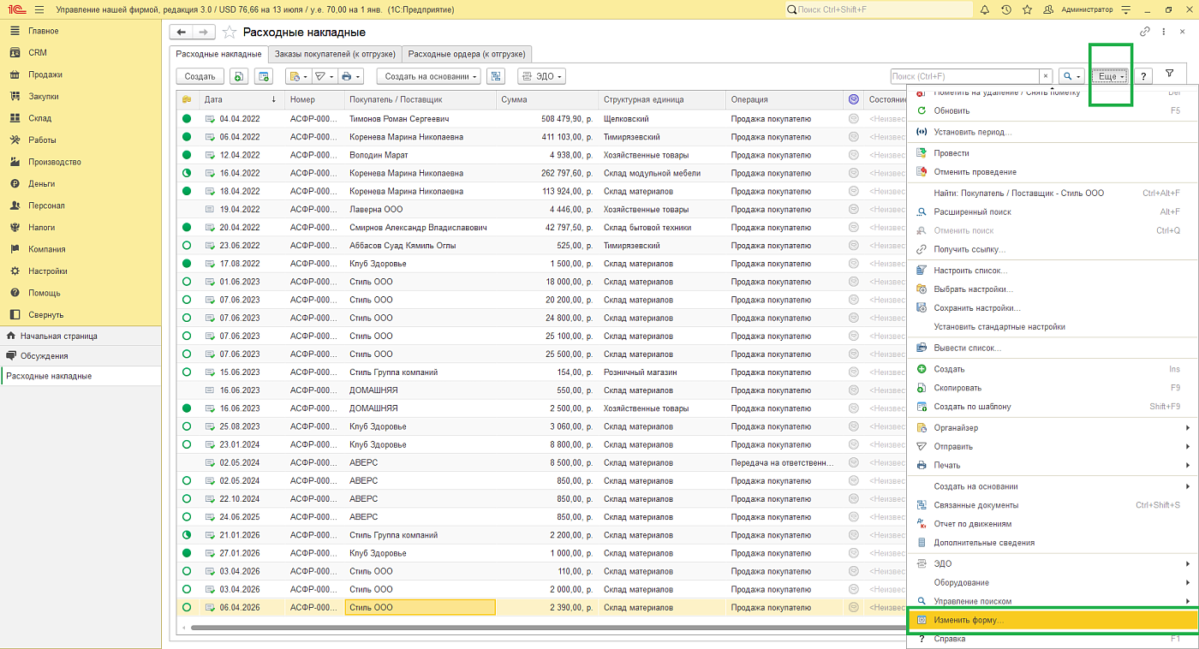Open the Закупки section

81,97
